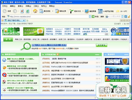Expand dropdown arrow beside 雨林木风
The width and height of the screenshot is (132, 100).
point(83,11)
